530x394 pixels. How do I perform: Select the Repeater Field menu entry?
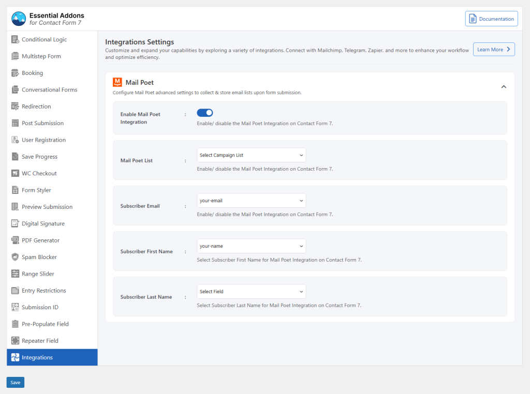(x=52, y=340)
